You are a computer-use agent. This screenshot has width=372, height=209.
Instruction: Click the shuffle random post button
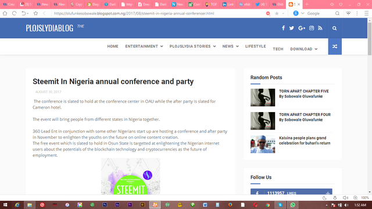(335, 46)
